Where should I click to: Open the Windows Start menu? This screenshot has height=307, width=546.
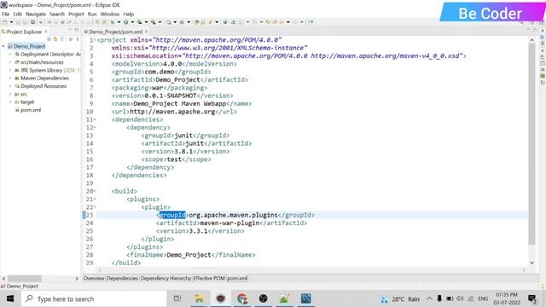[x=10, y=298]
